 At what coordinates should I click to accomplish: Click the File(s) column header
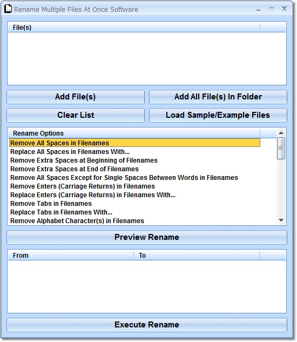coord(134,28)
